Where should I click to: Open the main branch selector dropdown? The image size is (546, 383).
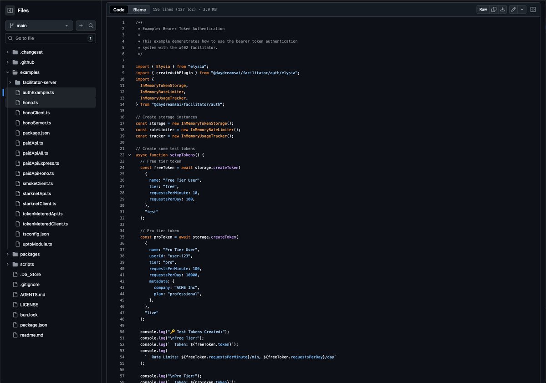(x=39, y=26)
